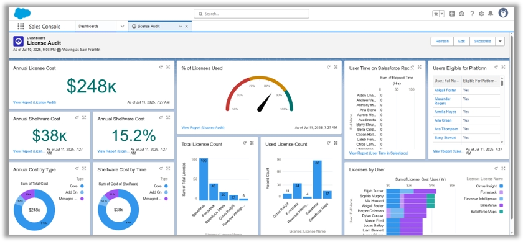Screen dimensions: 523x242
Task: Open more dashboard actions dropdown beside Subscribe
Action: click(x=500, y=41)
